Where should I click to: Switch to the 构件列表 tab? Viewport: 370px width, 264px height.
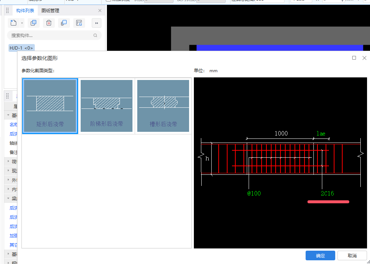(x=25, y=11)
